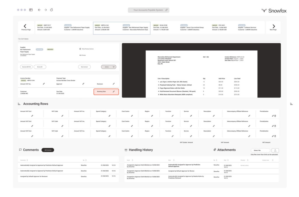Click the Show Previous Invoices clock icon
The width and height of the screenshot is (299, 197).
80,49
